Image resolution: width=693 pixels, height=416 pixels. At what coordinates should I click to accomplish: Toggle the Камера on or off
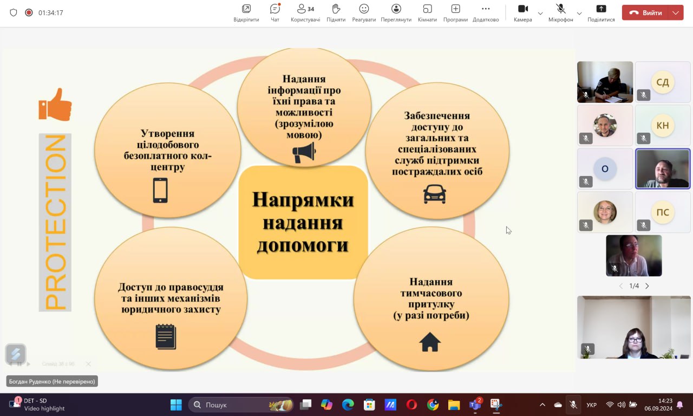pyautogui.click(x=522, y=13)
